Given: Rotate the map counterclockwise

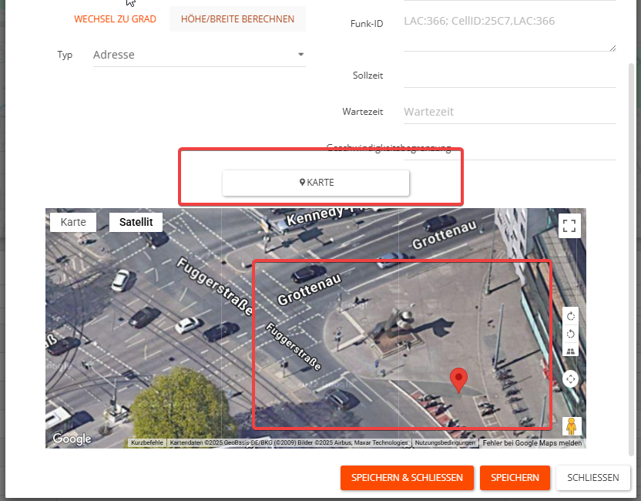Looking at the screenshot, I should pos(571,334).
